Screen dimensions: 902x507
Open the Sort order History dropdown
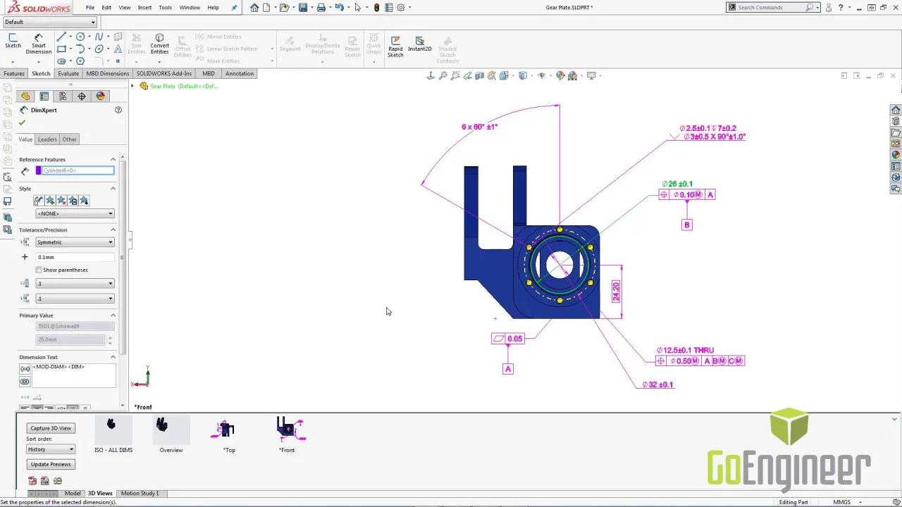50,449
